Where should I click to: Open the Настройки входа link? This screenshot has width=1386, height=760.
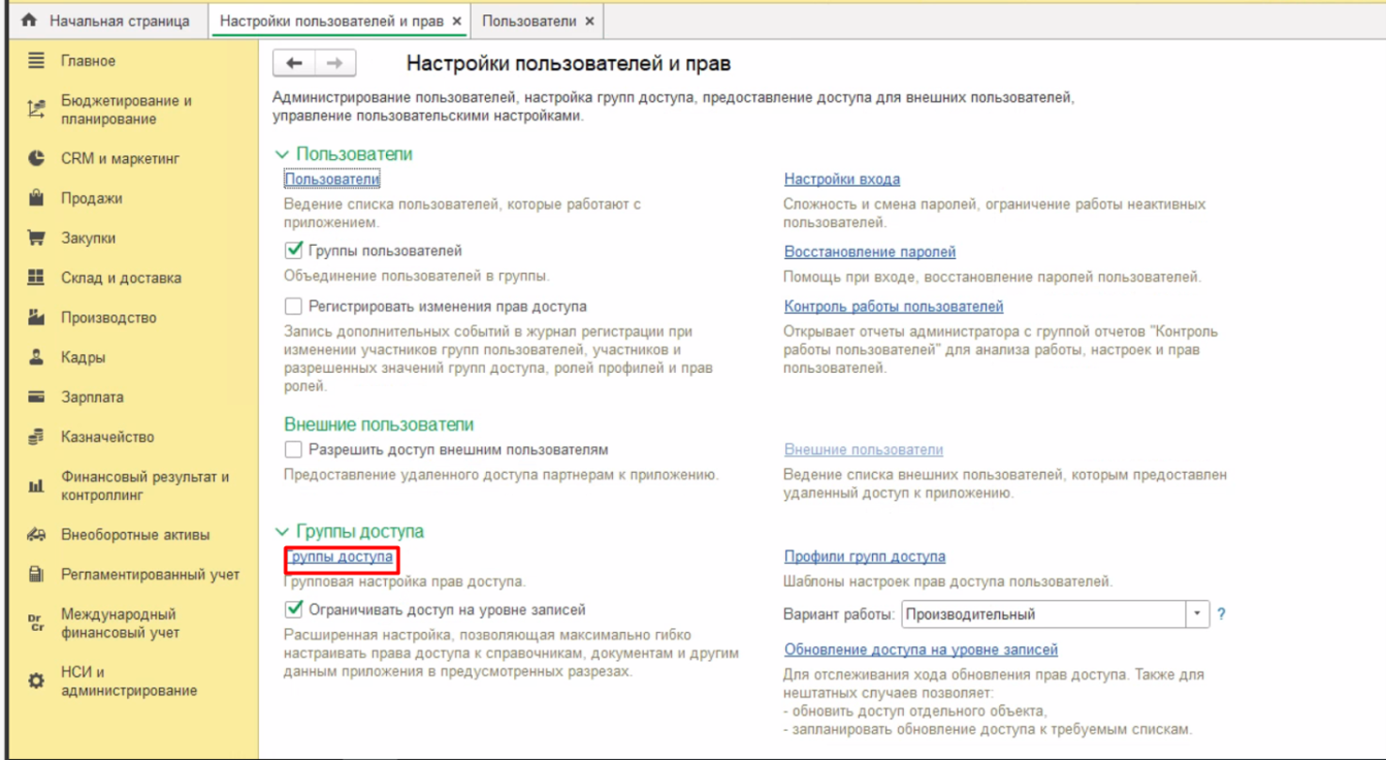[x=842, y=179]
